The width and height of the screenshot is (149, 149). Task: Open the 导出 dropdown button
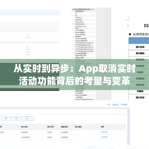(x=28, y=118)
